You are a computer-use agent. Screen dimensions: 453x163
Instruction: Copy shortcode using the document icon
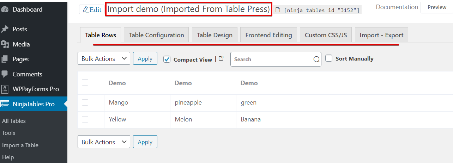click(x=278, y=10)
